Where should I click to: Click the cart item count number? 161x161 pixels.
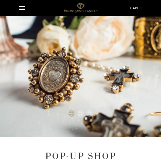pos(140,8)
